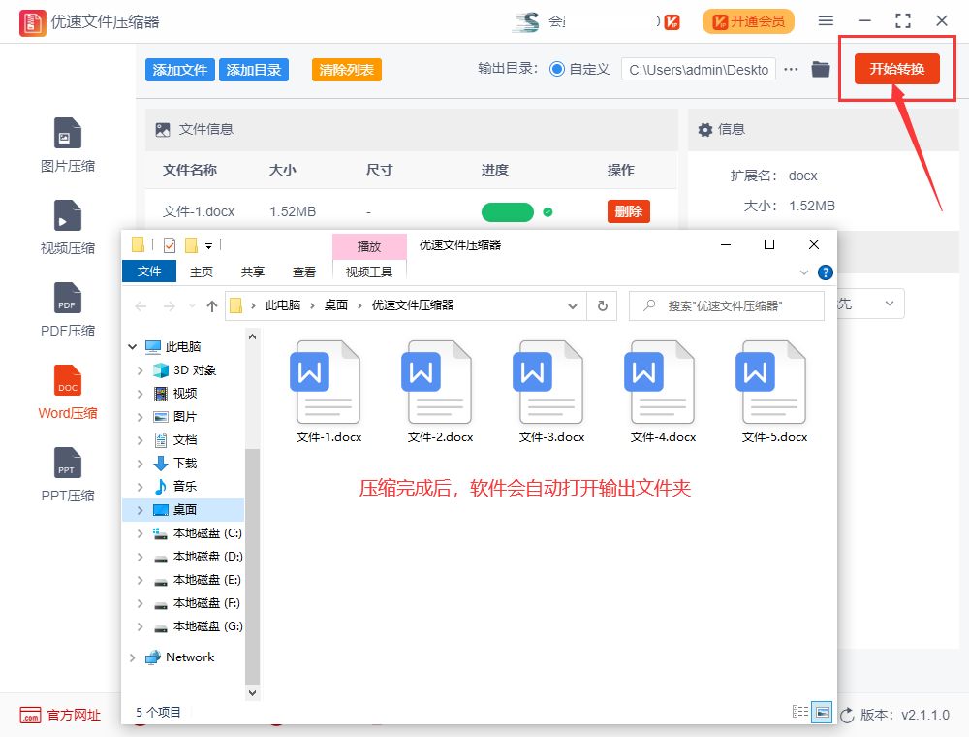Go up one folder level in Explorer

click(x=212, y=306)
